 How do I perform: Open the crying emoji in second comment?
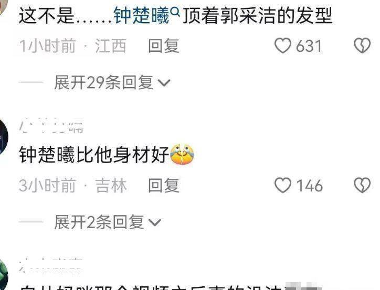coord(182,154)
